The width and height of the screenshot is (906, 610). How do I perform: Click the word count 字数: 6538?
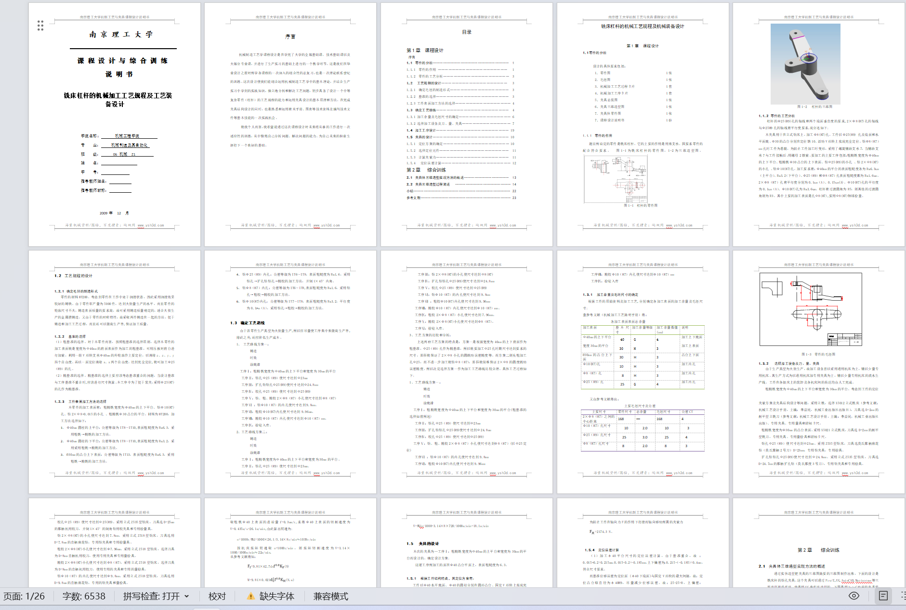[x=84, y=597]
